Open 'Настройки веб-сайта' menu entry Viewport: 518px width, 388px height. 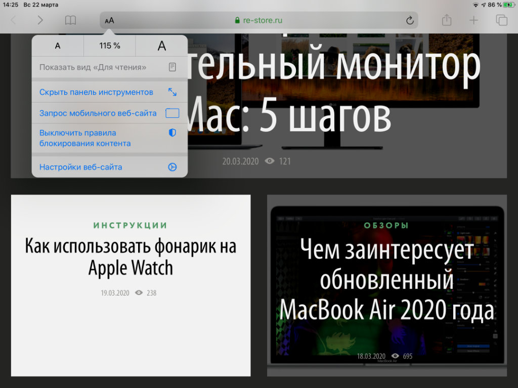coord(81,167)
